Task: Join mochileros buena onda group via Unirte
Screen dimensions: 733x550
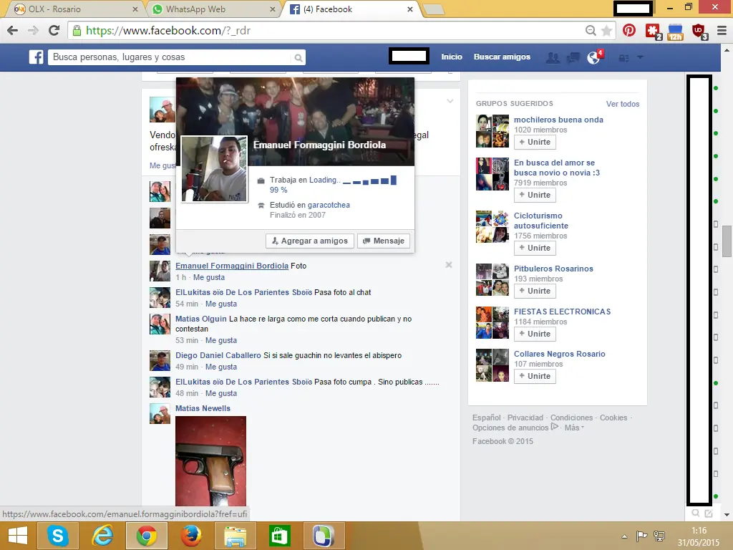Action: [535, 143]
